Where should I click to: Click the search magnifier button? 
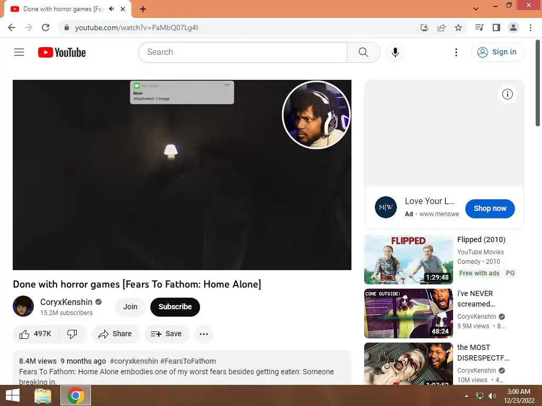363,52
